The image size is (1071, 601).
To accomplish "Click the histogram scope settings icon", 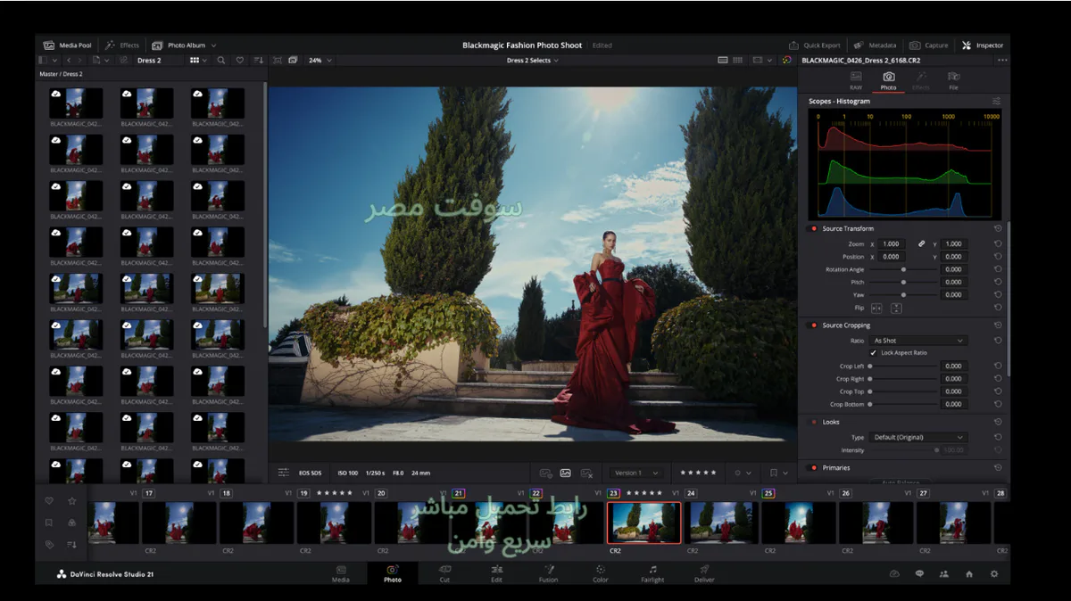I will click(997, 102).
